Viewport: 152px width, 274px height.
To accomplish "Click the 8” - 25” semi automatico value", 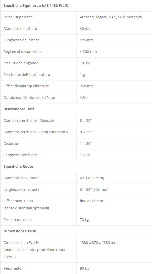I will pyautogui.click(x=86, y=132).
